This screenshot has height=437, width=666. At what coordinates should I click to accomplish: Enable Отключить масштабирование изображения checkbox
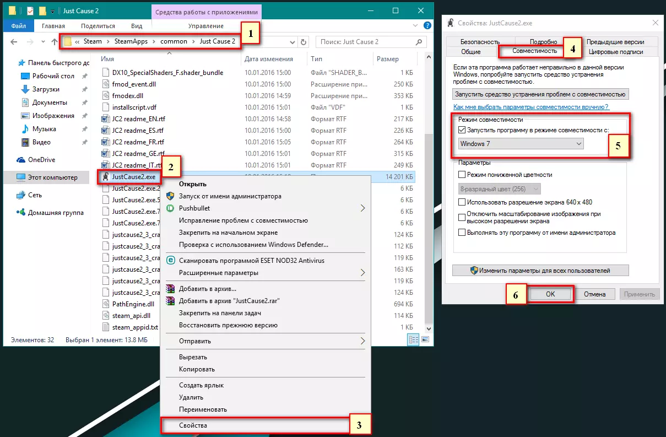462,218
